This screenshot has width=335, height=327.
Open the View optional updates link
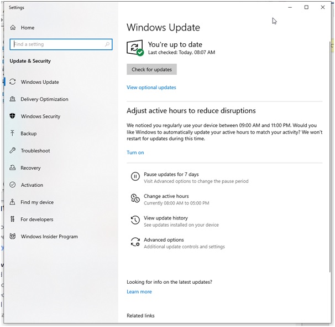tap(151, 88)
